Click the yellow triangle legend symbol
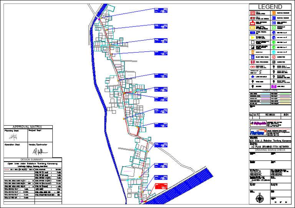Image resolution: width=295 pixels, height=208 pixels. point(253,38)
